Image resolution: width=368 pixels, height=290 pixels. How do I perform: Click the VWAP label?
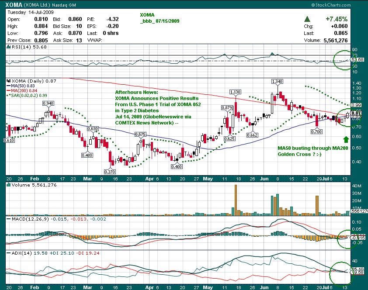94,40
